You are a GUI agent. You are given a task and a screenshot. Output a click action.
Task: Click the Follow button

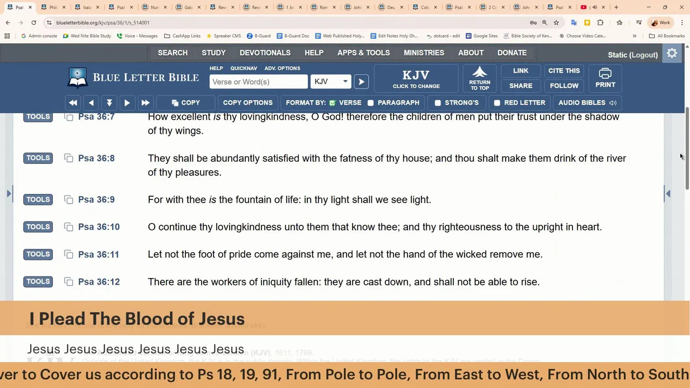tap(564, 86)
